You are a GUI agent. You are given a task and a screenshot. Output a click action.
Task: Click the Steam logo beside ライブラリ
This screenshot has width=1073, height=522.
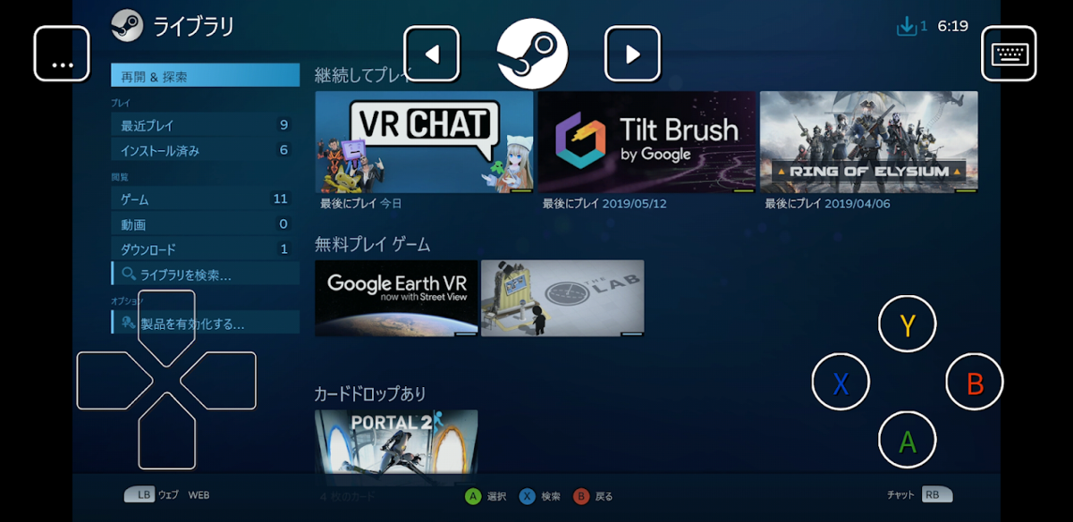(x=127, y=26)
